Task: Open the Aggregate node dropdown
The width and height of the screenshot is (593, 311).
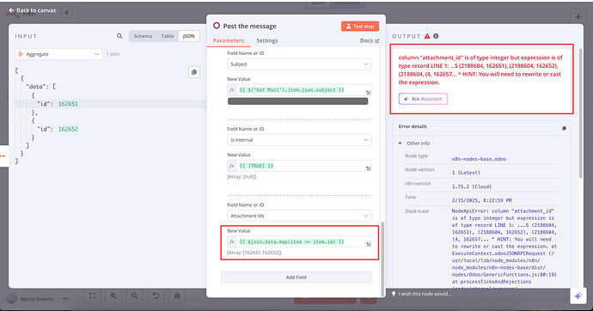Action: (x=59, y=54)
